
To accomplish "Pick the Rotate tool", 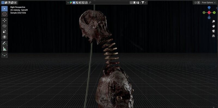I will click(4, 26).
